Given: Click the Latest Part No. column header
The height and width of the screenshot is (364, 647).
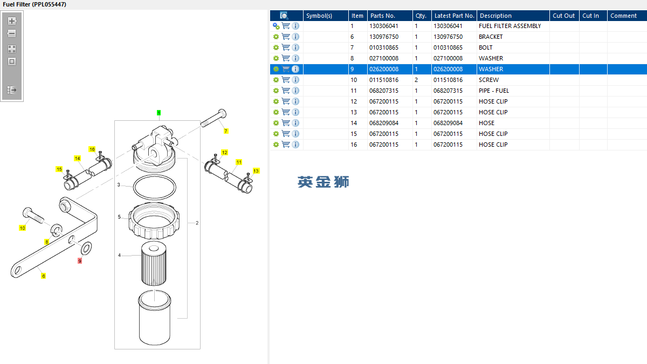Looking at the screenshot, I should tap(454, 16).
